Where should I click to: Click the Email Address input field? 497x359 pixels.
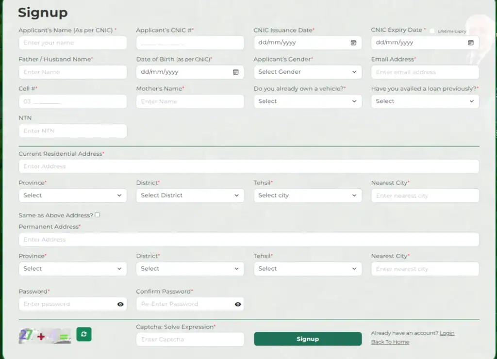tap(425, 72)
